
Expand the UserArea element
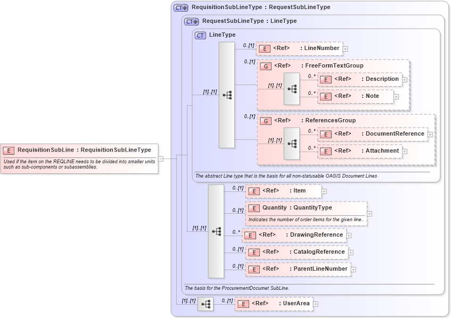pos(315,304)
